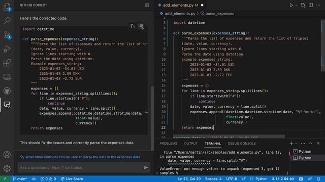Open the terminal launch profile dropdown
The width and height of the screenshot is (325, 182).
point(296,143)
